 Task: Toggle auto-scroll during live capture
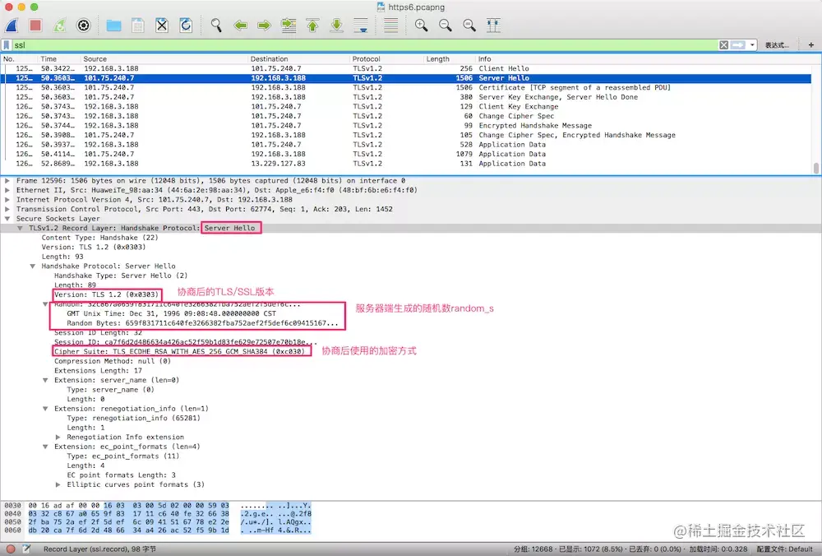click(x=361, y=25)
